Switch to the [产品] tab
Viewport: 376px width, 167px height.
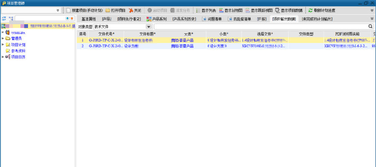(x=107, y=19)
